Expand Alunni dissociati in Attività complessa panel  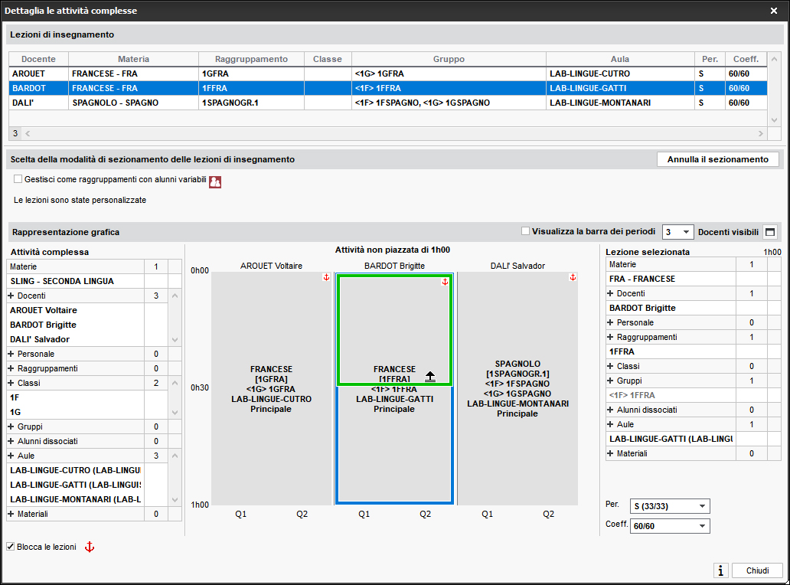[x=11, y=441]
